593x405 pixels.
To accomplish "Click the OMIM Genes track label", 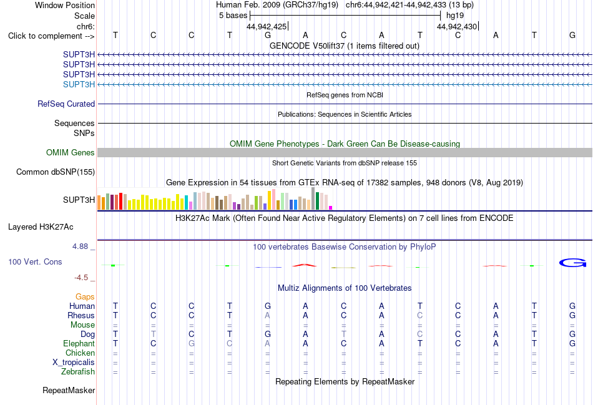I will tap(70, 152).
